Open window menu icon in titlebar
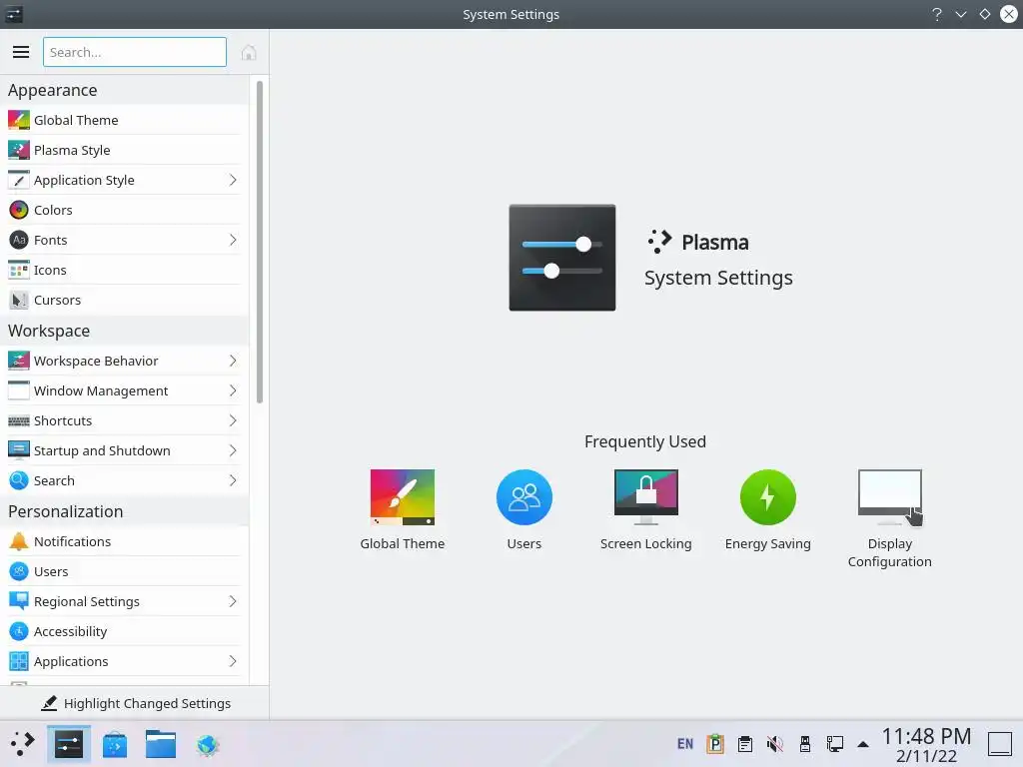The width and height of the screenshot is (1023, 767). (x=14, y=14)
